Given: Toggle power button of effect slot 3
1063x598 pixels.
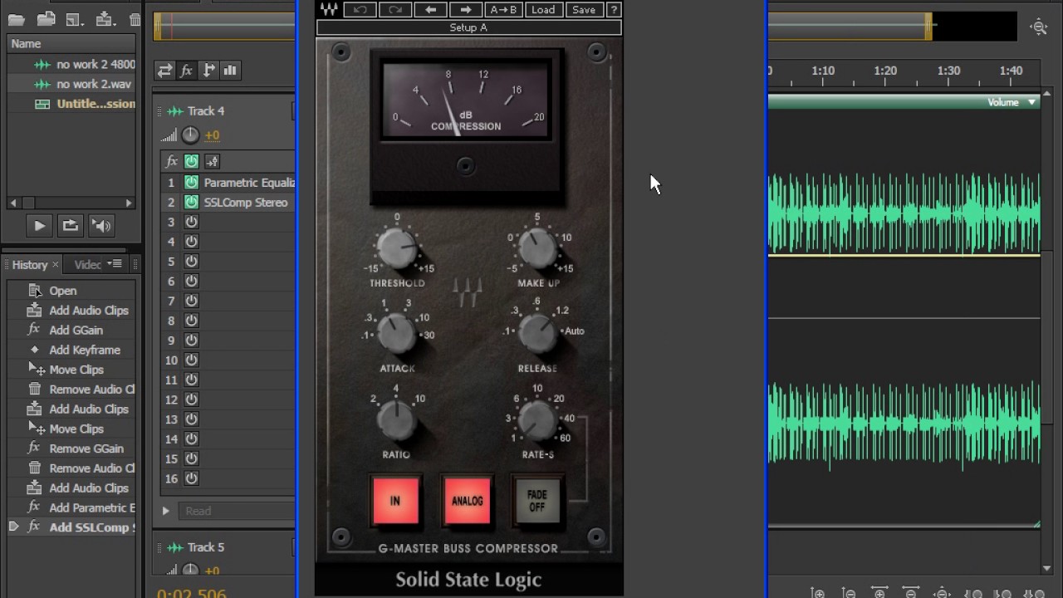Looking at the screenshot, I should click(x=192, y=222).
